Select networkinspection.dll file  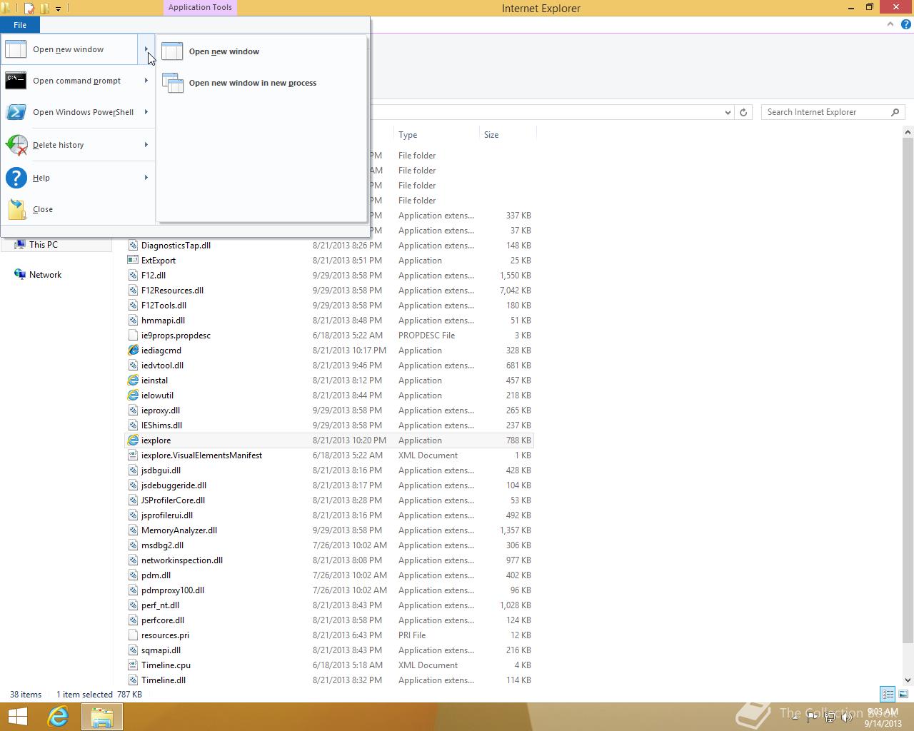182,560
